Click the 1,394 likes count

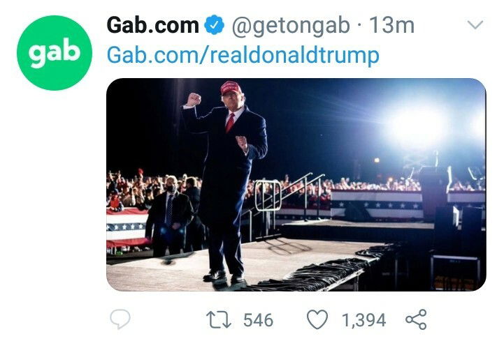pyautogui.click(x=363, y=320)
